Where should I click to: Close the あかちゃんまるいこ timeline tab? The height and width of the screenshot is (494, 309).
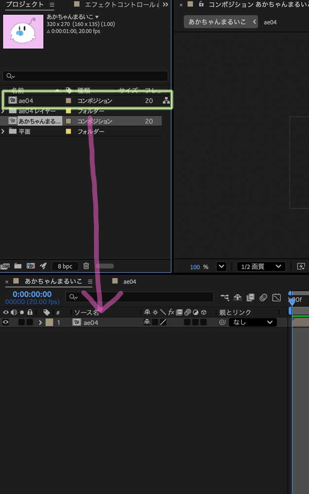click(7, 282)
